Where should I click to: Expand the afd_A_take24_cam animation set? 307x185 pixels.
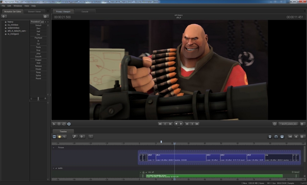(5, 31)
